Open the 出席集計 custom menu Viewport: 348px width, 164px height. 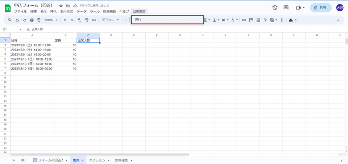(x=139, y=12)
